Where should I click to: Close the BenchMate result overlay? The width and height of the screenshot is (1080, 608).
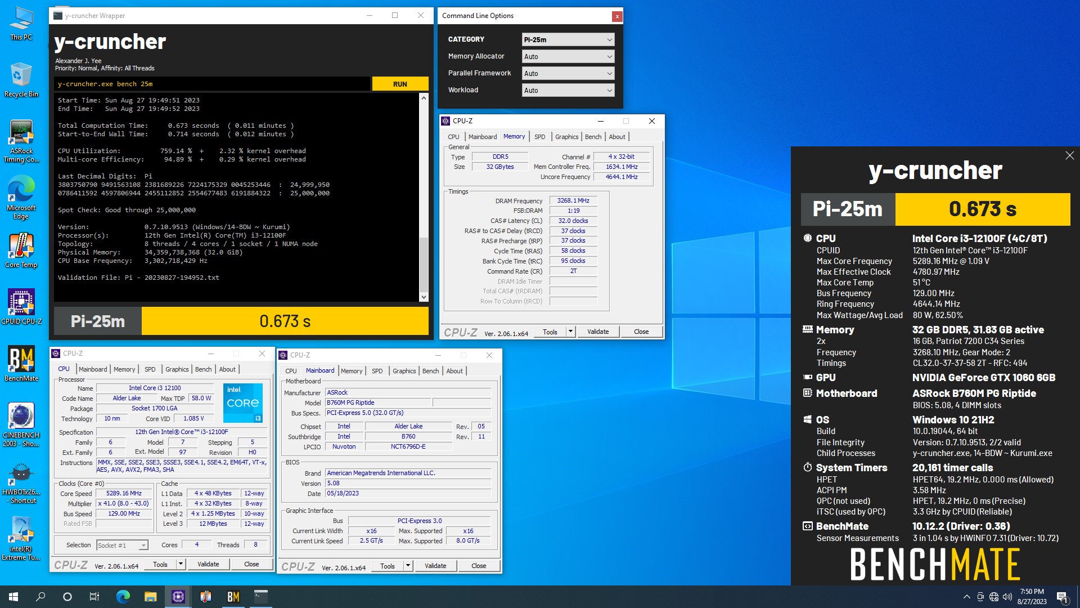click(1069, 155)
